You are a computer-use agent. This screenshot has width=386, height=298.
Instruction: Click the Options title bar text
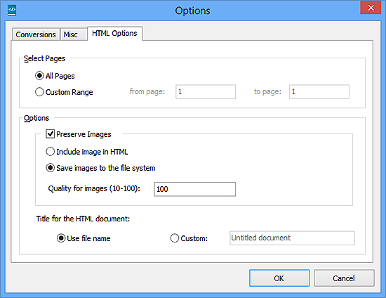click(x=192, y=11)
